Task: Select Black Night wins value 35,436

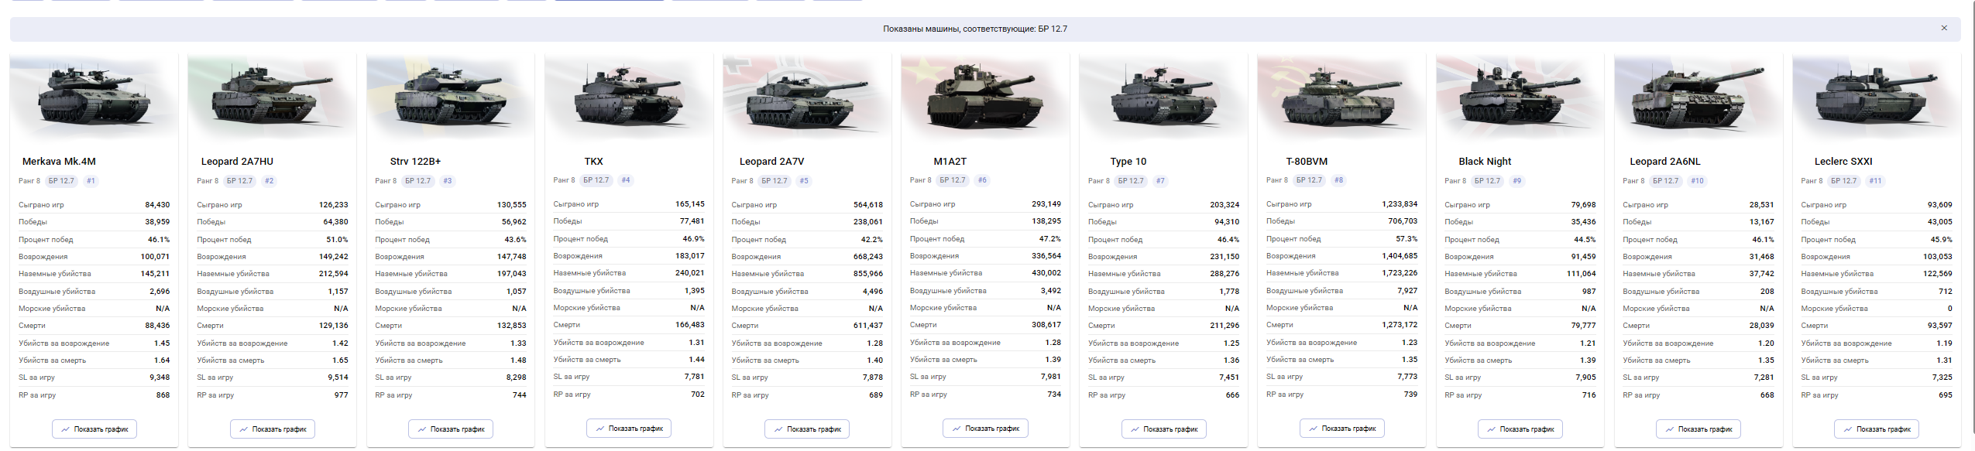Action: click(x=1583, y=222)
